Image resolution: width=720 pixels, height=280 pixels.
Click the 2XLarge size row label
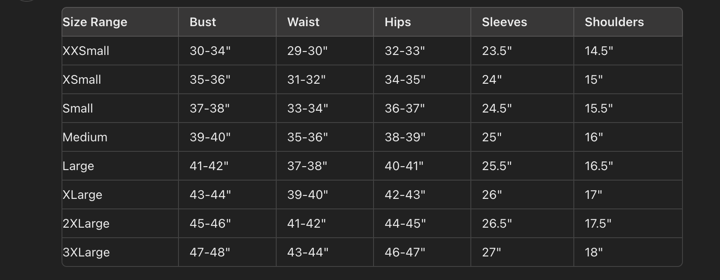click(86, 224)
